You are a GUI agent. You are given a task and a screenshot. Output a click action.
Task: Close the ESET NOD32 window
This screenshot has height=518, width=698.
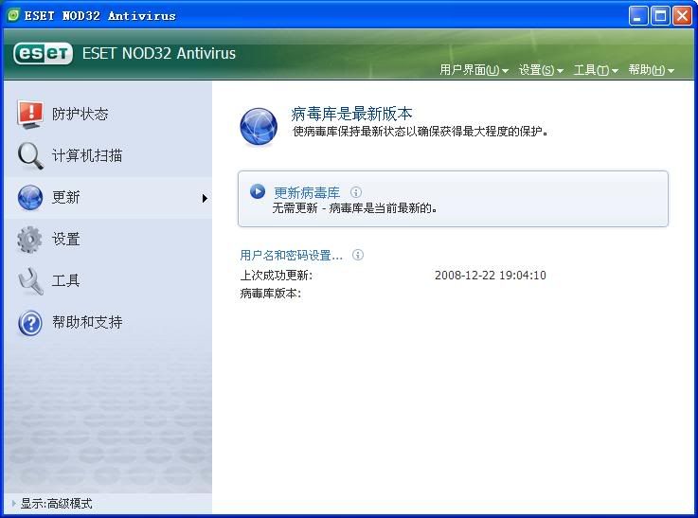point(683,16)
